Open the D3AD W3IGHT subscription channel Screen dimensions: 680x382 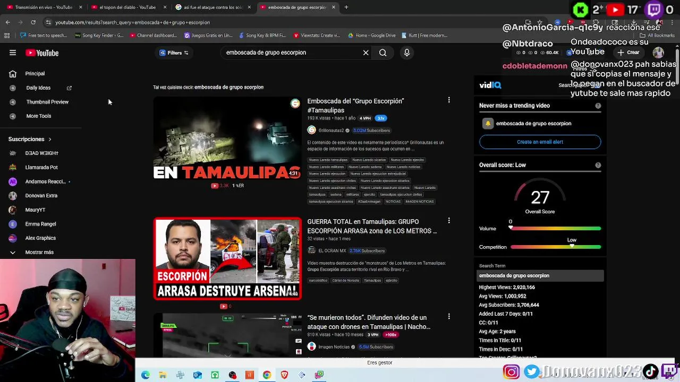42,153
